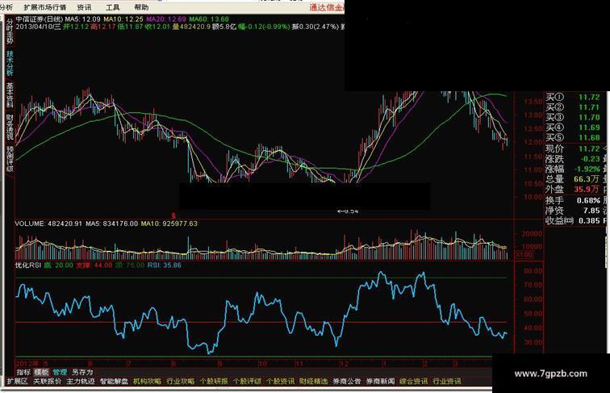Click the 总量 66.3万 quote row
The image size is (610, 393).
572,179
